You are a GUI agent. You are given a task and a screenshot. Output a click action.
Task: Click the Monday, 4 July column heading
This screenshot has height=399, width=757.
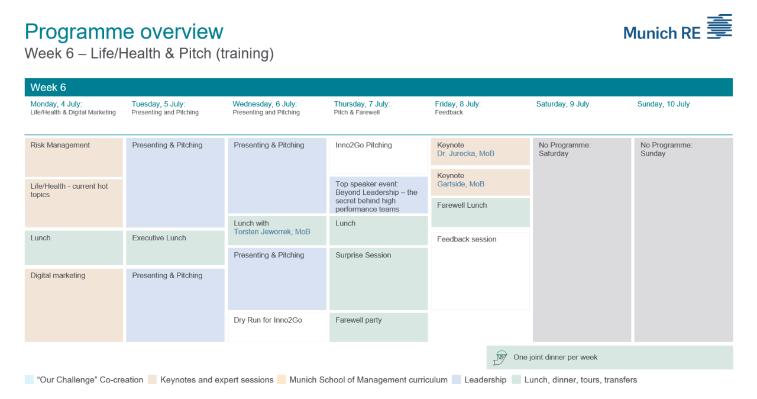[57, 104]
